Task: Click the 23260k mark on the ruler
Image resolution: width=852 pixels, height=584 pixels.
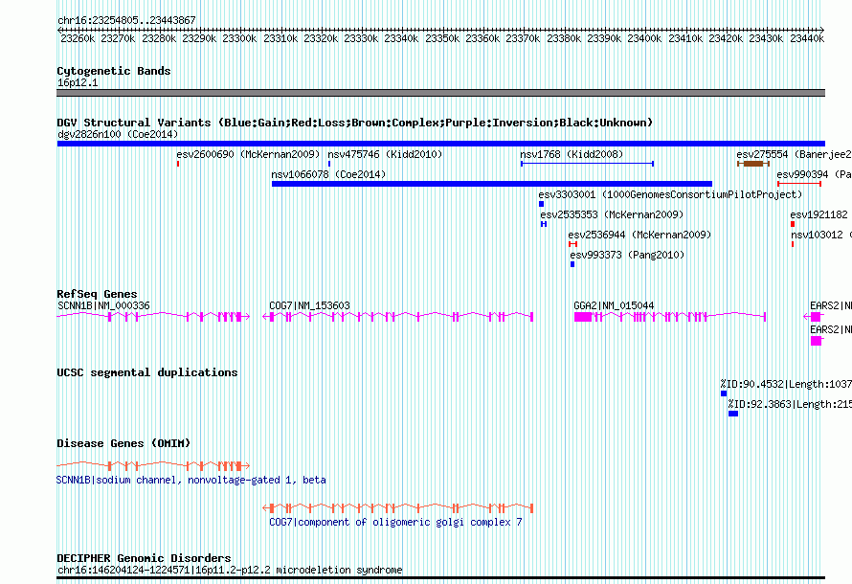Action: 78,38
